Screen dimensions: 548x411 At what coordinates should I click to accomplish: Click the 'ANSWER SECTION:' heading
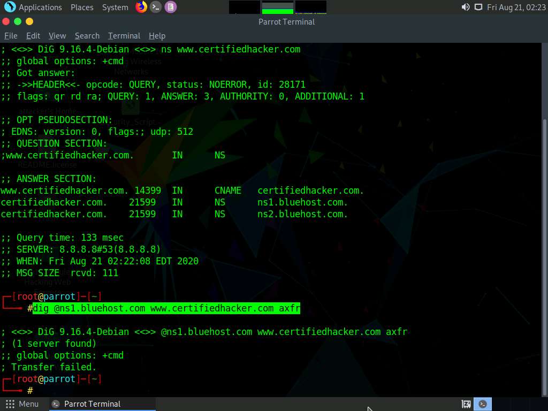pyautogui.click(x=49, y=179)
